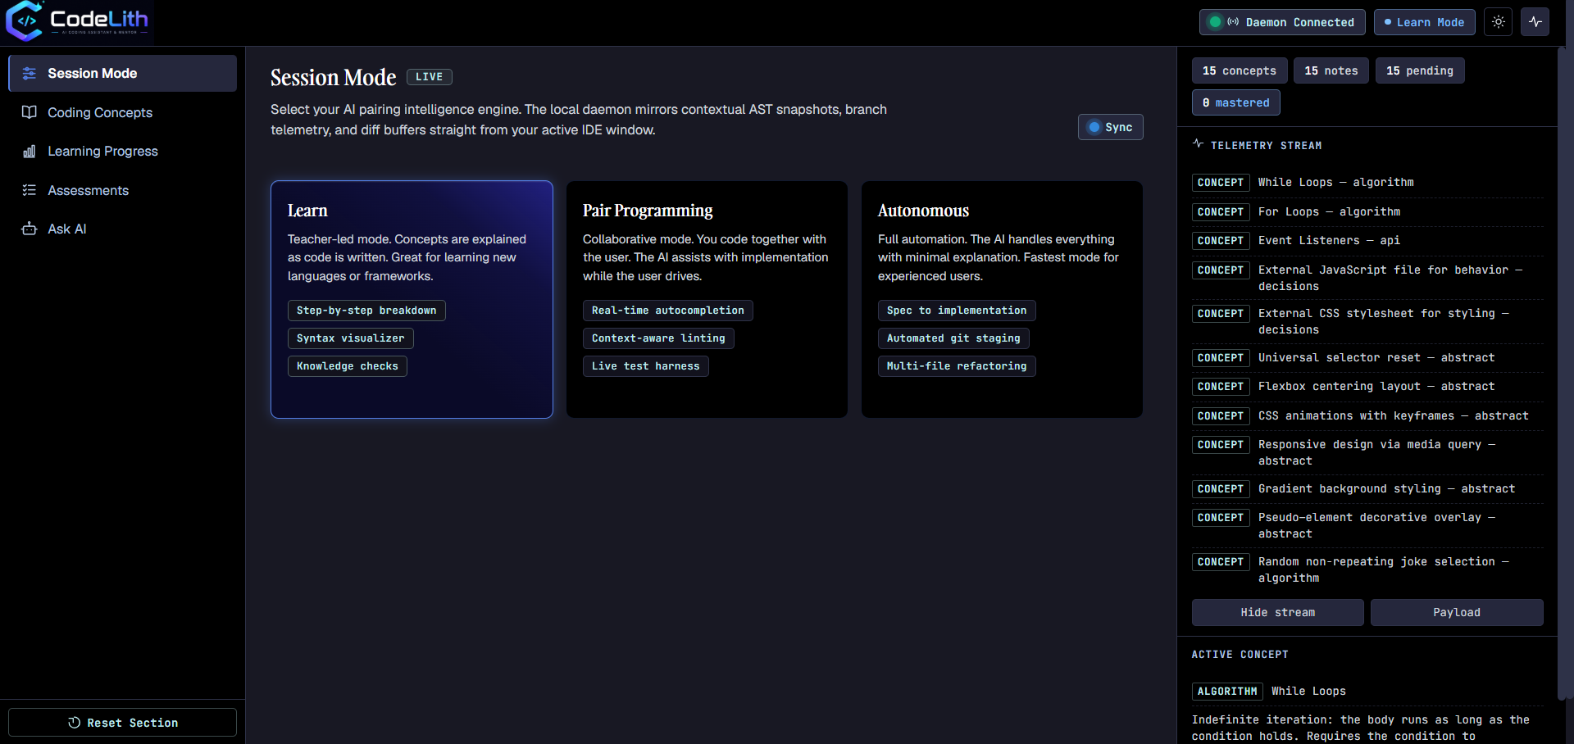
Task: Click the Learning Progress bar chart icon
Action: click(x=30, y=152)
